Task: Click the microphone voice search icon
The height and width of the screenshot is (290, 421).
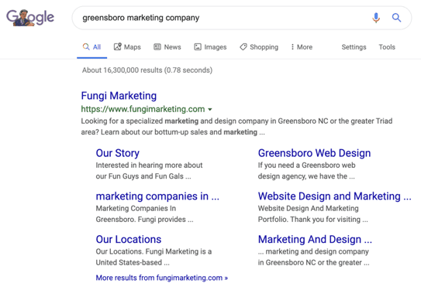Action: pos(376,18)
